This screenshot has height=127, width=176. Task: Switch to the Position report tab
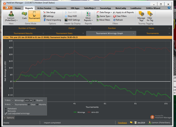pos(112,28)
